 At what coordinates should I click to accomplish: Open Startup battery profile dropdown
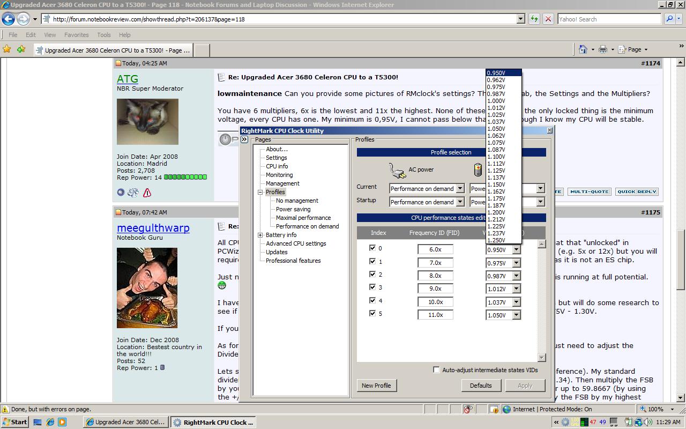pos(540,202)
